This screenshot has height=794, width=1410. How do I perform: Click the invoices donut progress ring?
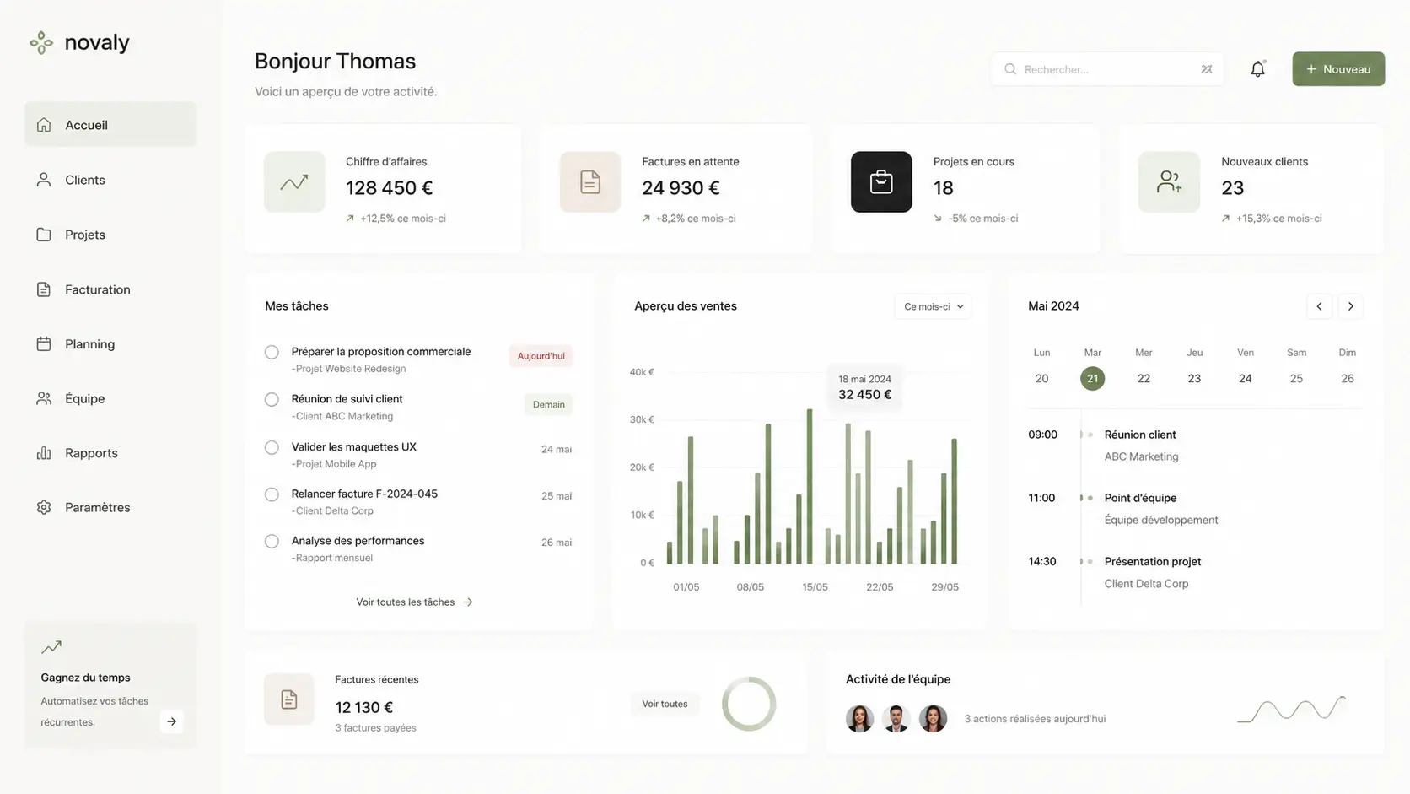[749, 704]
